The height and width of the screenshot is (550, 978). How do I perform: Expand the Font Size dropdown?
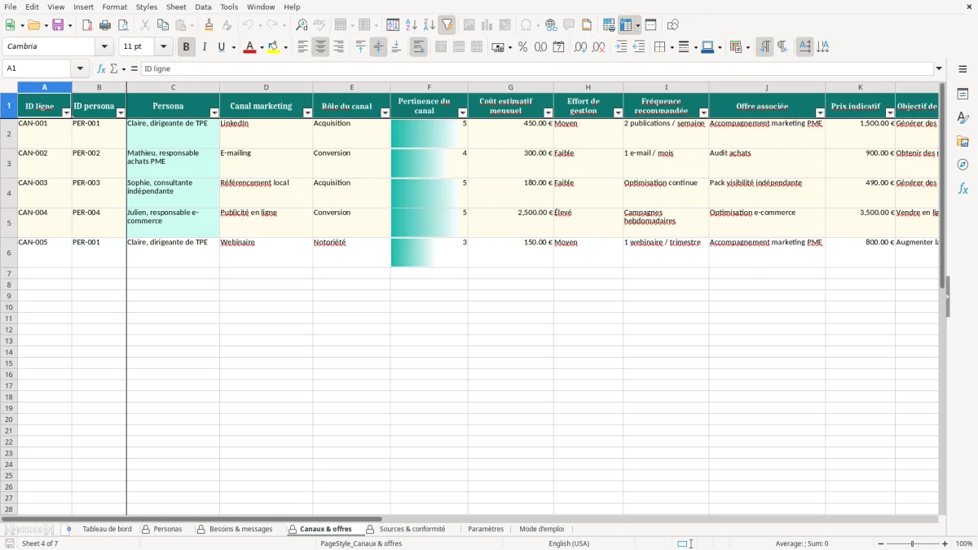coord(164,47)
